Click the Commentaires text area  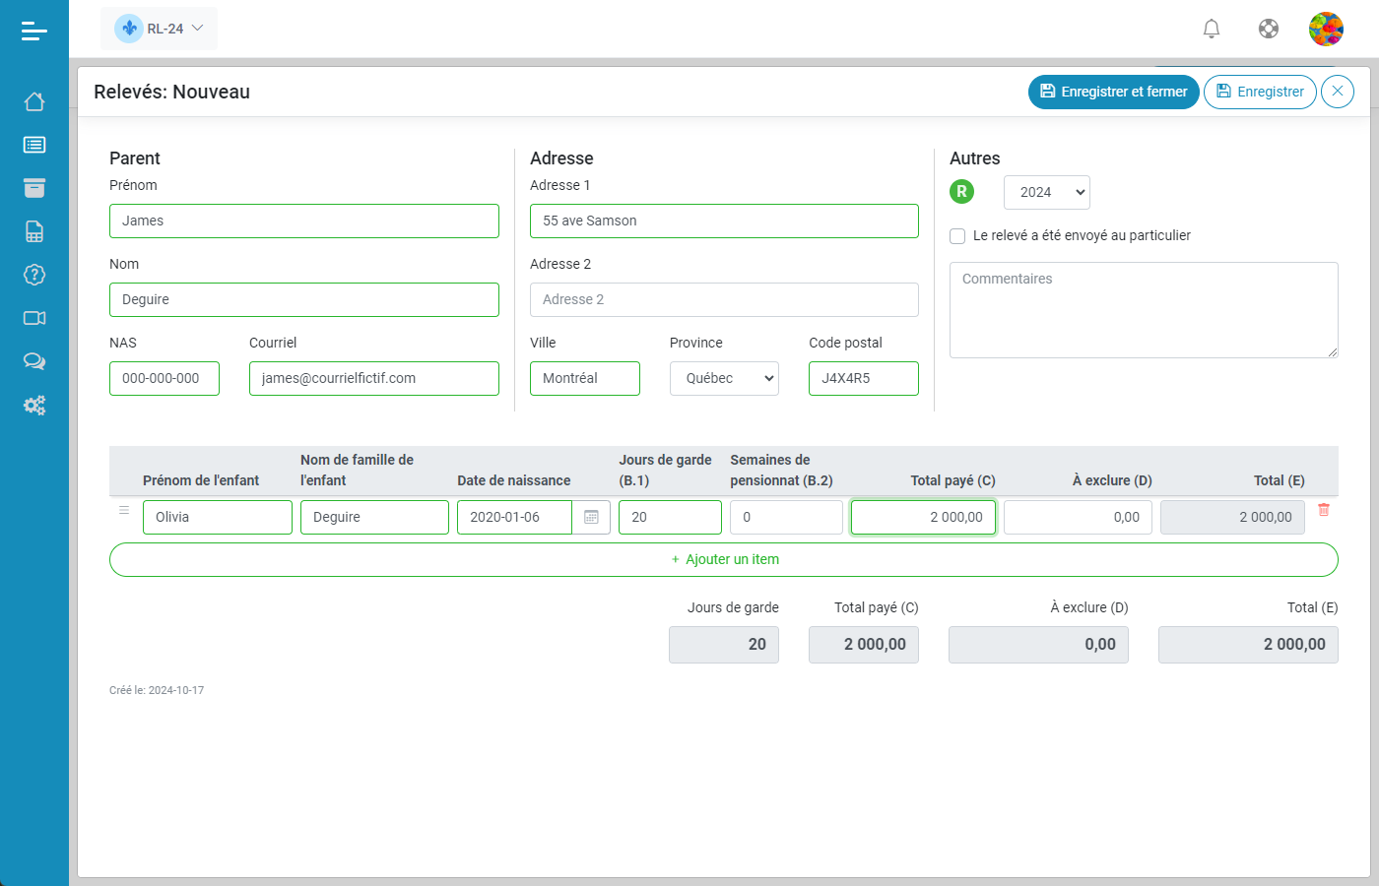1143,310
